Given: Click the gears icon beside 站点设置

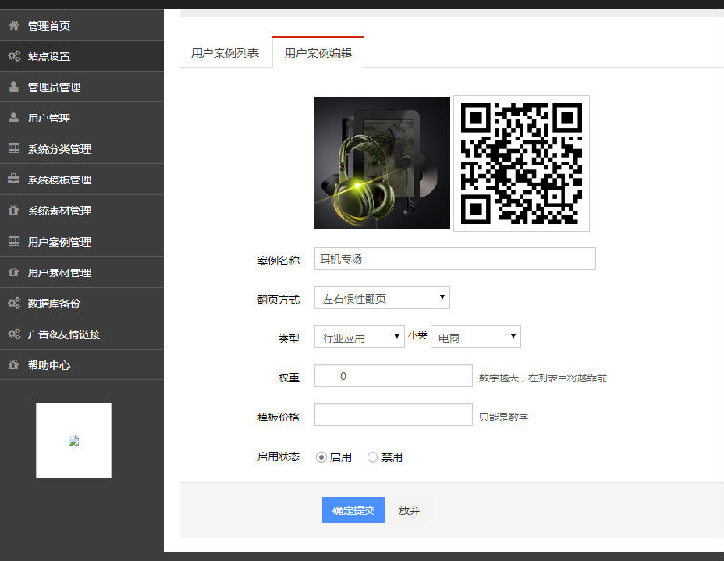Looking at the screenshot, I should [13, 56].
